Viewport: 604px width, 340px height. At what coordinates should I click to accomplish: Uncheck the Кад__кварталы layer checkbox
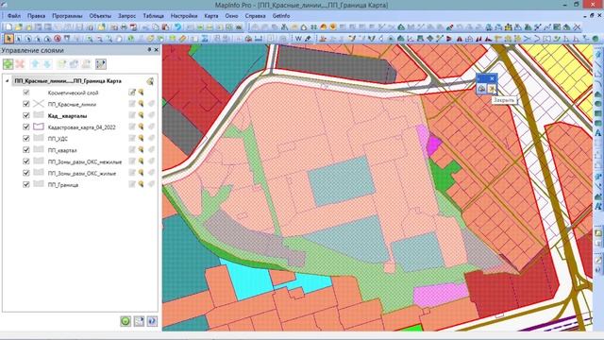point(26,115)
